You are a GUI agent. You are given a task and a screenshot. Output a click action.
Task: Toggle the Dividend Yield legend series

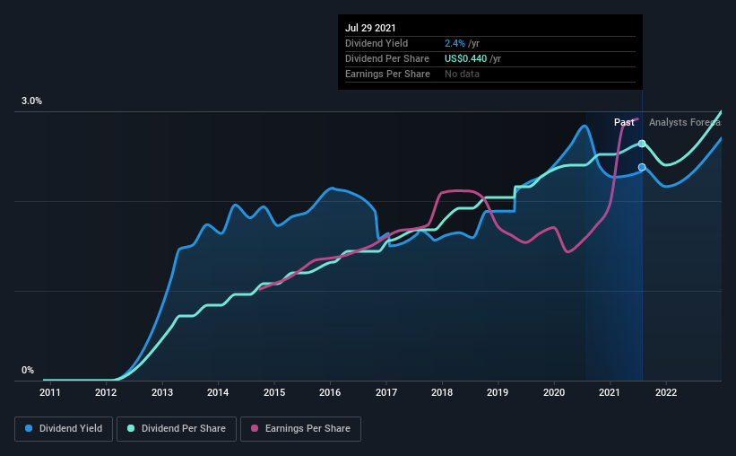tap(65, 429)
